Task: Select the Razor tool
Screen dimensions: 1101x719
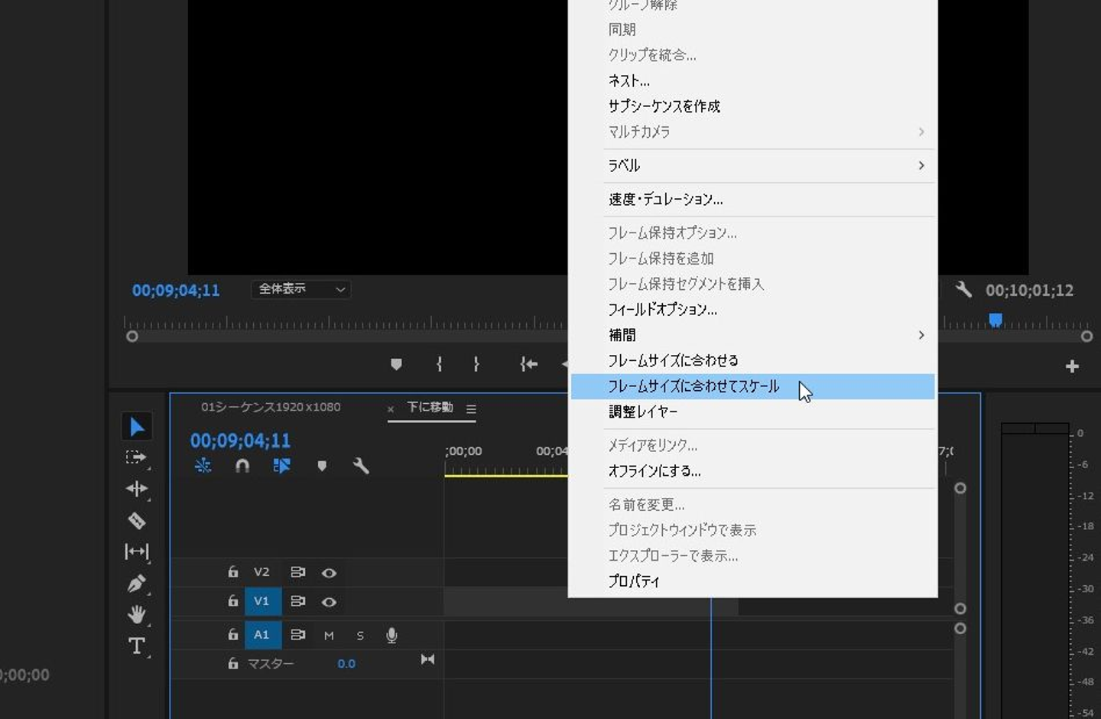Action: tap(137, 521)
